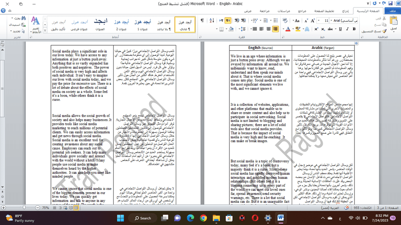Apply the Heading 1 (عنوان 1) style
This screenshot has height=225, width=401.
[143, 25]
